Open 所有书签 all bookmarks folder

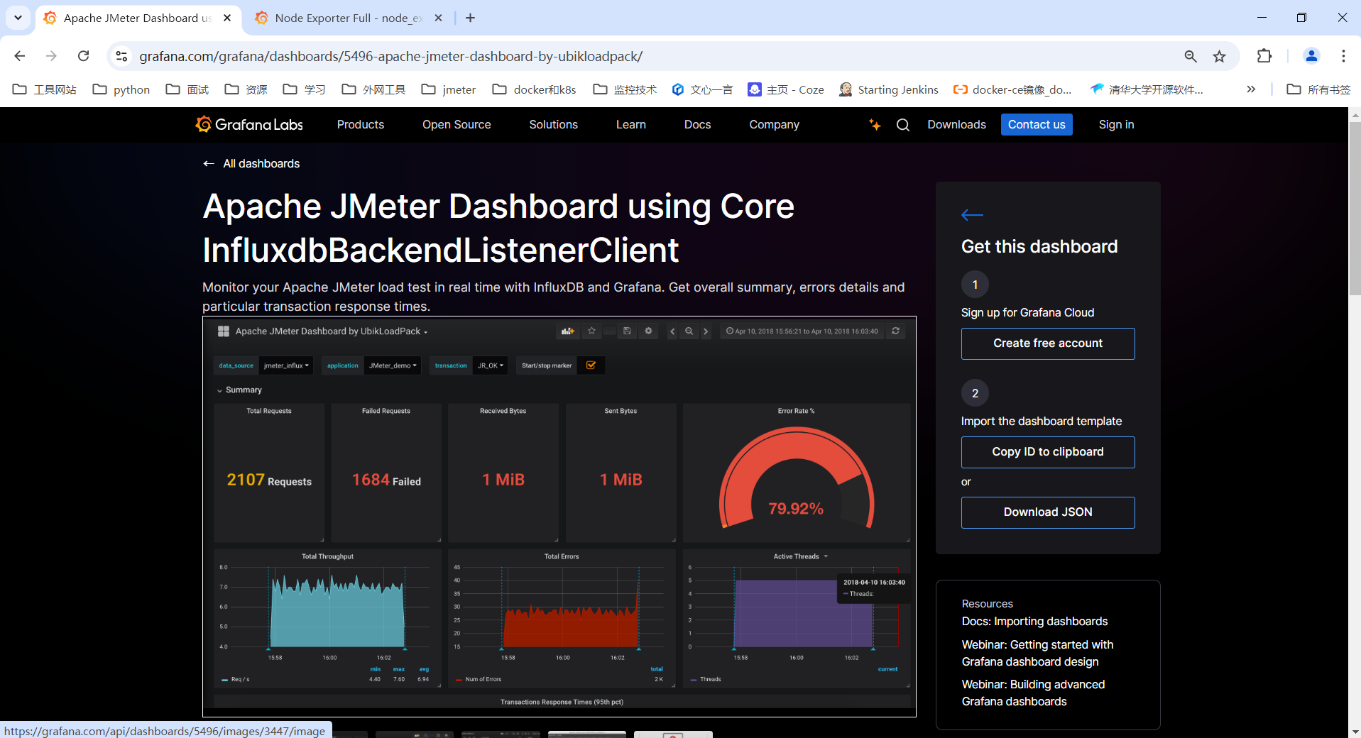coord(1318,89)
